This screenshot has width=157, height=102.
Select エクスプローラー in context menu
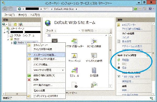coord(46,45)
